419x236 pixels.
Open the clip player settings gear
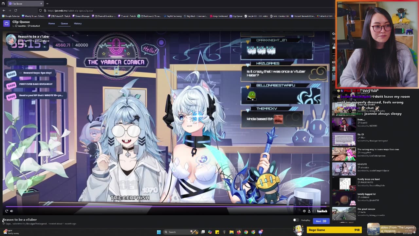[x=304, y=211]
